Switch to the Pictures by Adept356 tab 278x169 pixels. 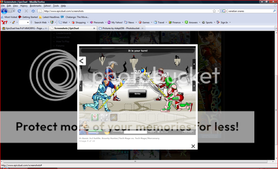coord(121,28)
